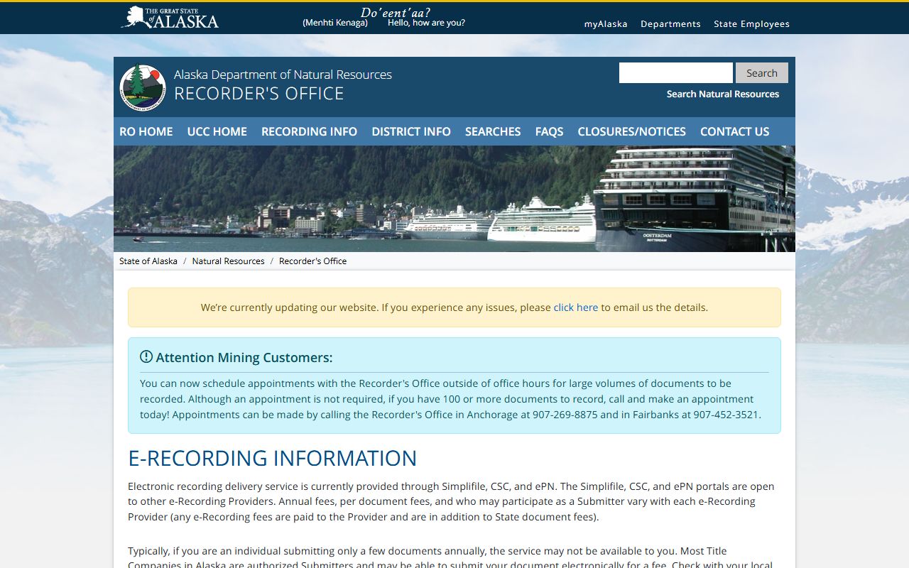Open the CLOSURES/NOTICES menu item
Screen dimensions: 909x568
(x=632, y=131)
